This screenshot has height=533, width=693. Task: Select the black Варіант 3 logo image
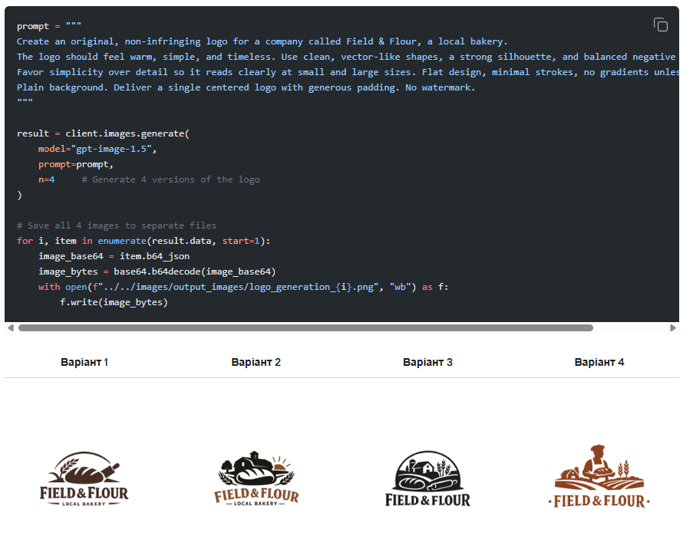click(427, 479)
